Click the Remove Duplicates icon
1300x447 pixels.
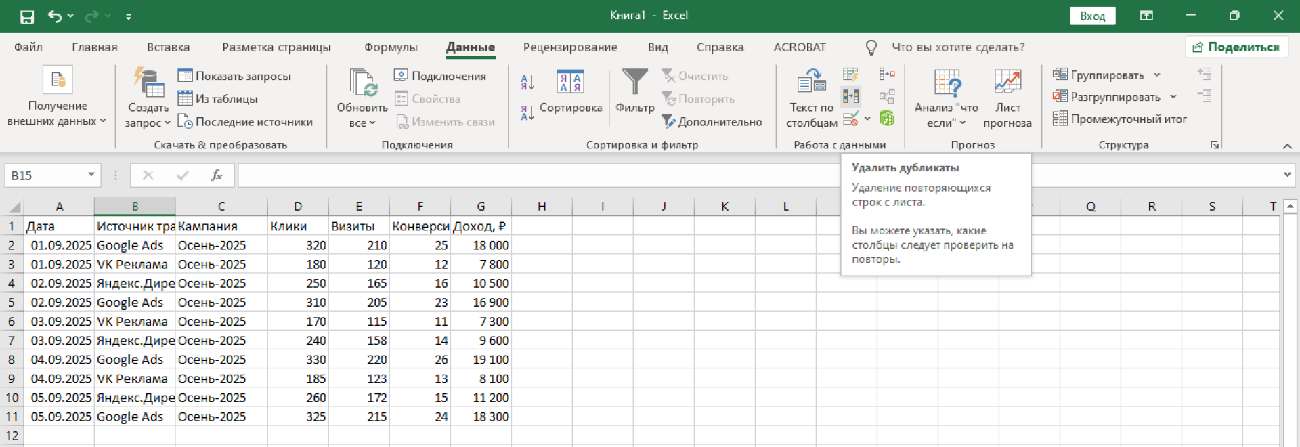(x=850, y=96)
